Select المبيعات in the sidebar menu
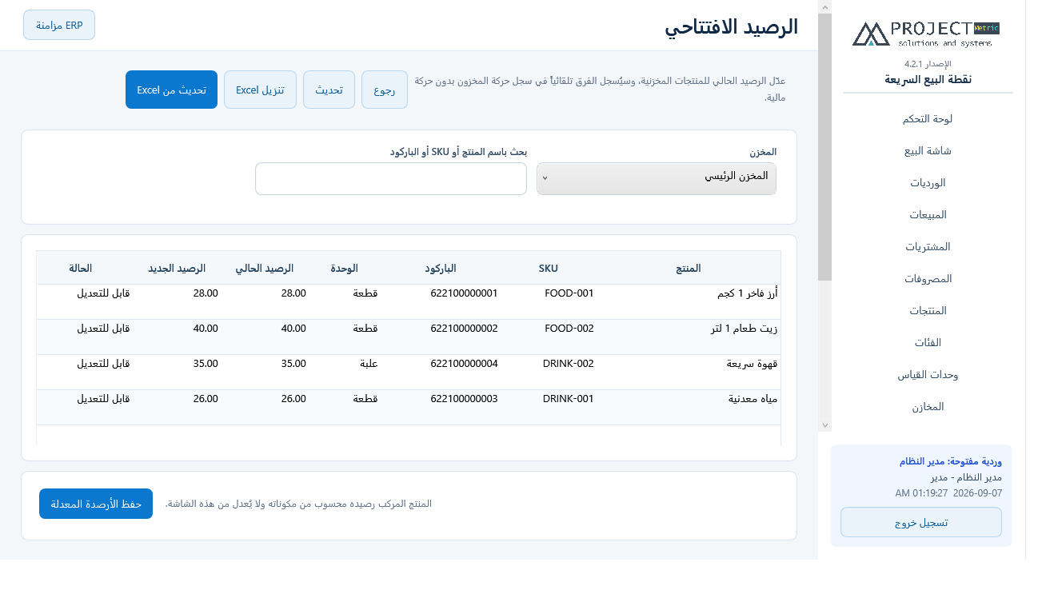 tap(928, 214)
